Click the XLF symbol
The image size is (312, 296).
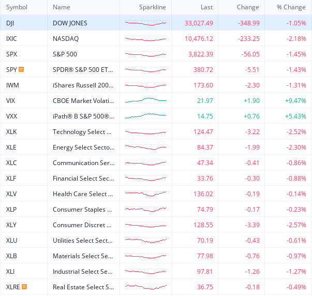tap(11, 178)
